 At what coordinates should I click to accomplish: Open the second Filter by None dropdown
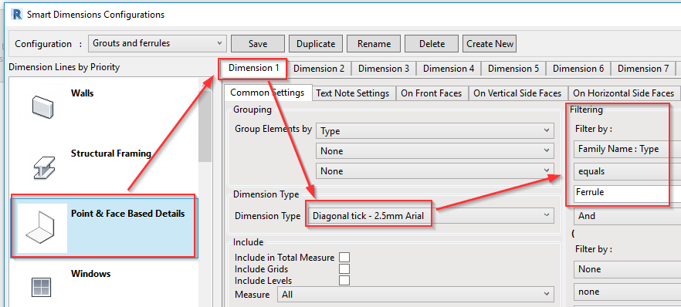pos(627,269)
